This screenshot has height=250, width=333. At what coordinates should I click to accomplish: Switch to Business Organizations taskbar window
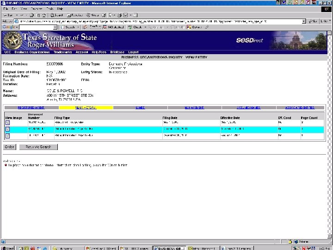click(169, 248)
